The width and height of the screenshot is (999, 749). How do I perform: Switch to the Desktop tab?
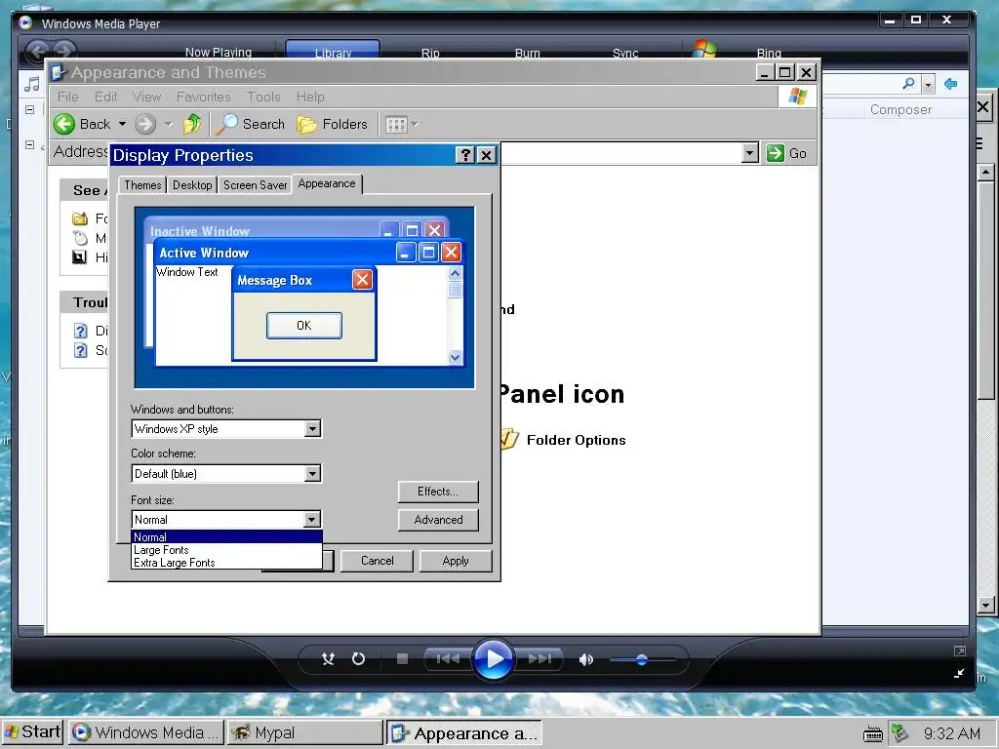click(x=192, y=184)
